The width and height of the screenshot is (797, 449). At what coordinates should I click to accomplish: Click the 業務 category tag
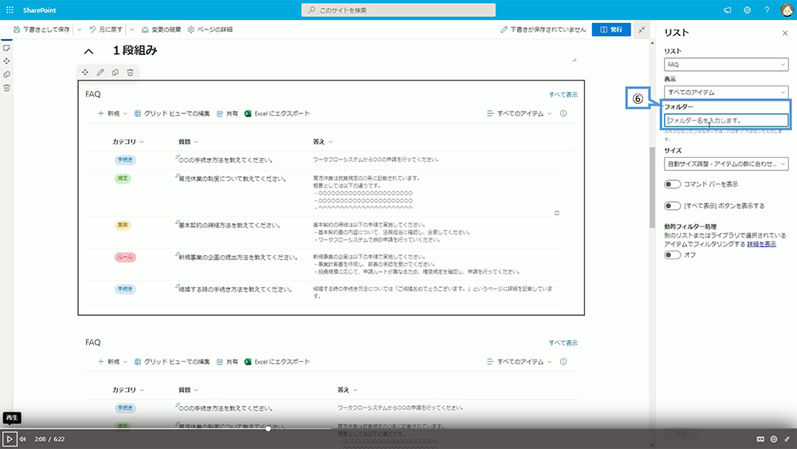tap(123, 225)
